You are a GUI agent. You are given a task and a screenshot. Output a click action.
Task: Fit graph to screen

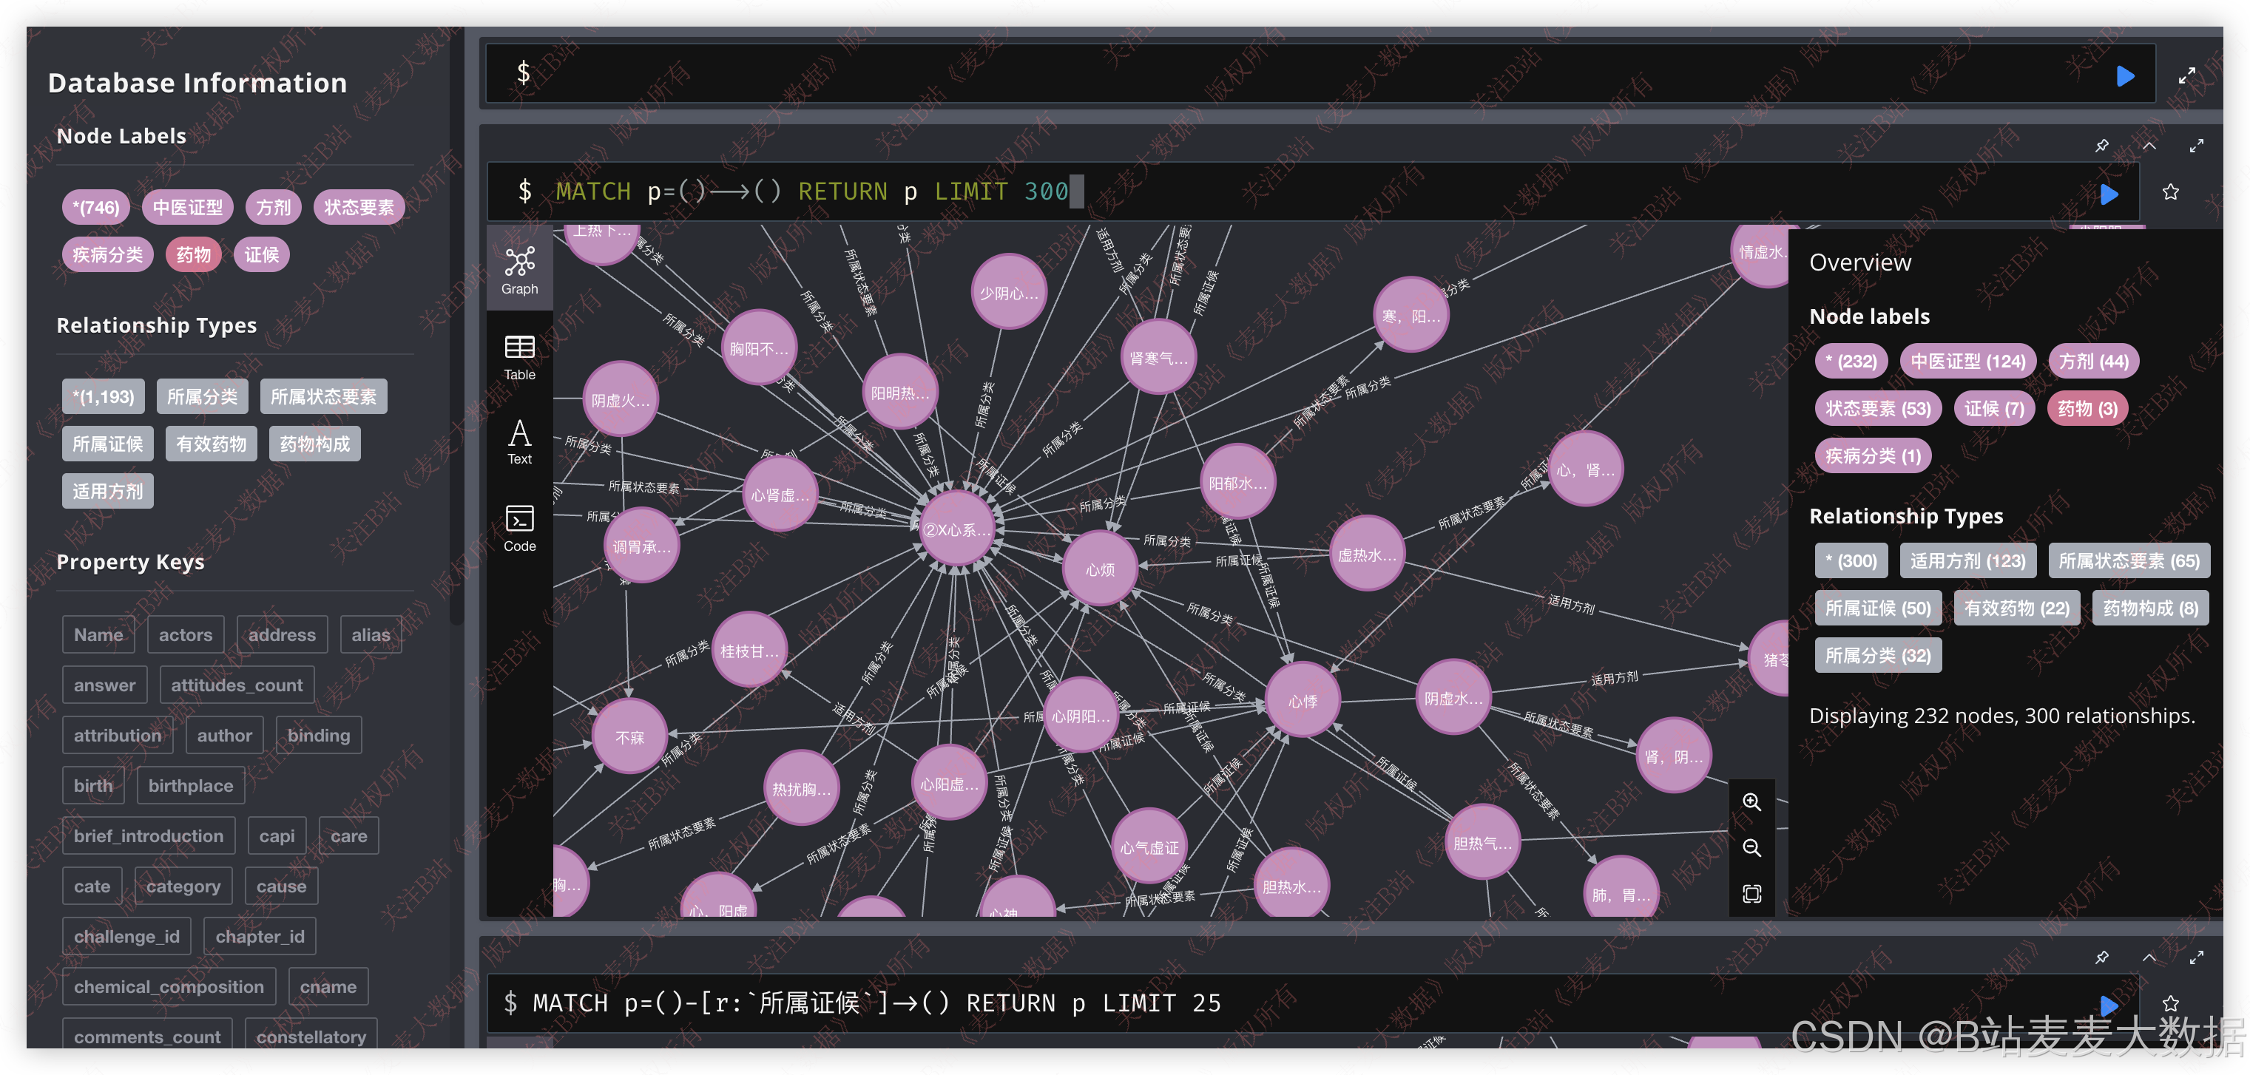(1751, 893)
